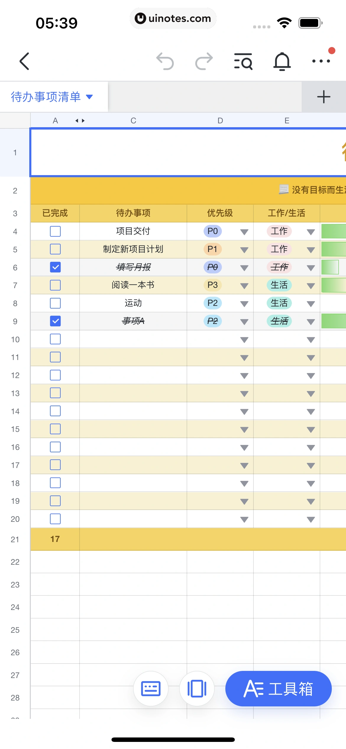Select column D header
Viewport: 346px width, 749px height.
[220, 121]
